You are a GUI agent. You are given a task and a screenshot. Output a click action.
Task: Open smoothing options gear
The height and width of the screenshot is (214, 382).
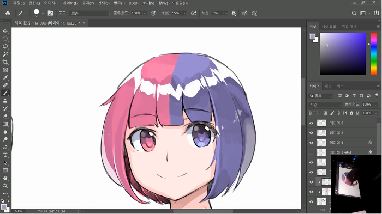(234, 13)
